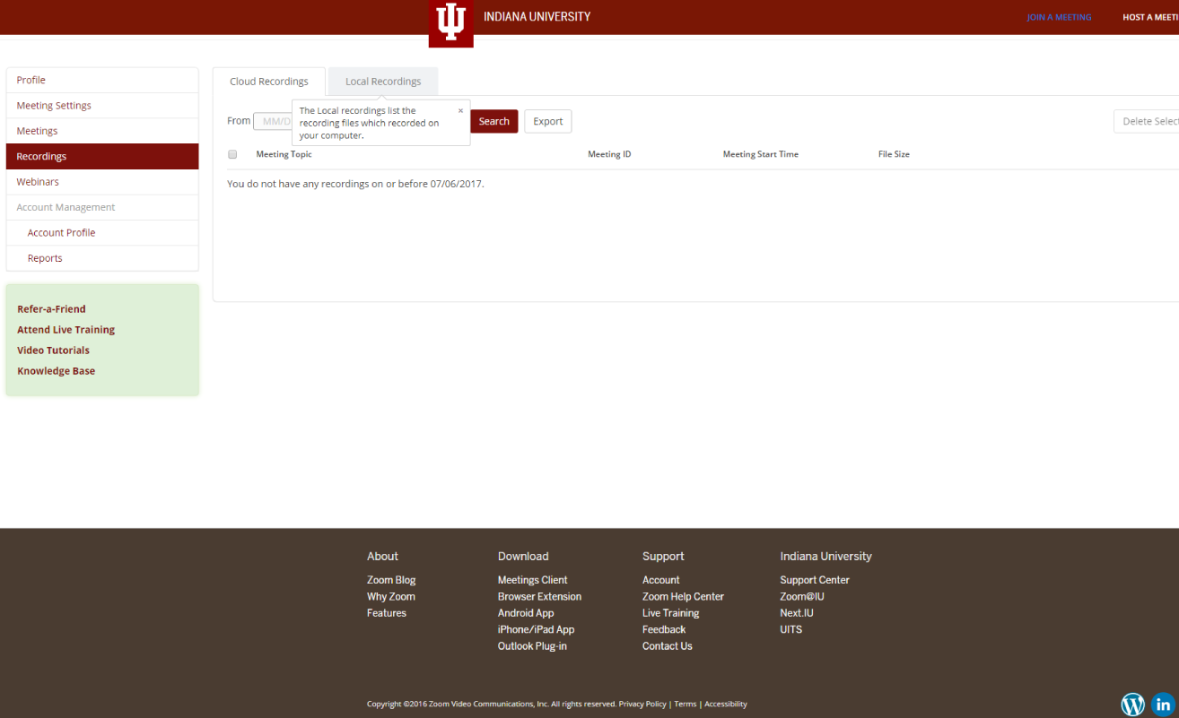Open Reports in the sidebar
The image size is (1179, 718).
[x=102, y=258]
